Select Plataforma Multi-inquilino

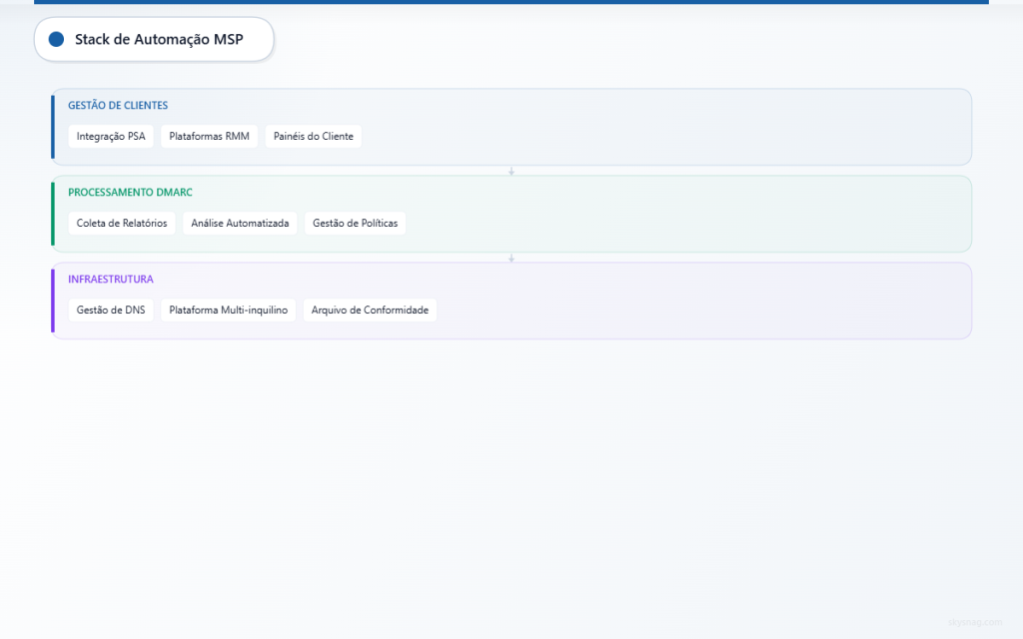[228, 310]
